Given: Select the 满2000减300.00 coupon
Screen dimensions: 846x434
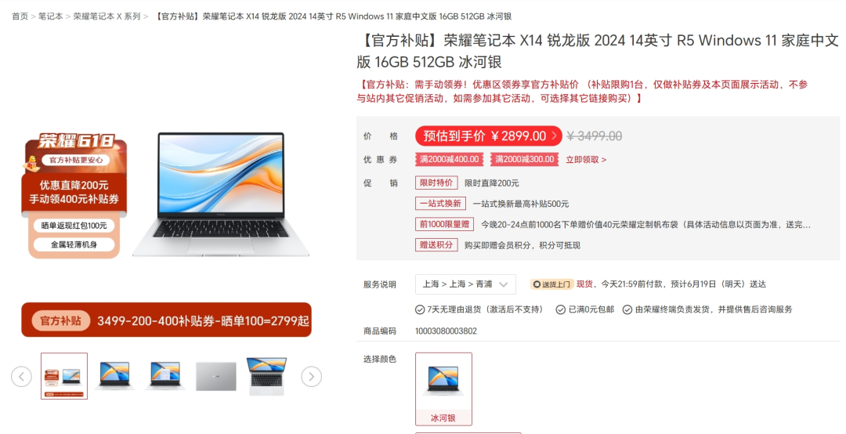Looking at the screenshot, I should tap(524, 159).
